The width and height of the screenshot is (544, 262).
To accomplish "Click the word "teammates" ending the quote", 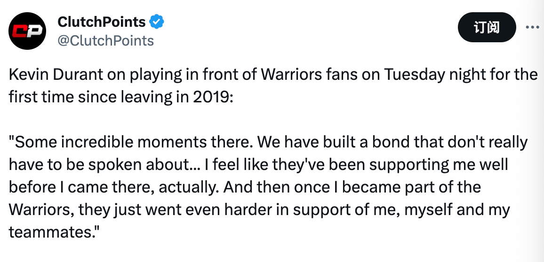I will click(x=49, y=232).
